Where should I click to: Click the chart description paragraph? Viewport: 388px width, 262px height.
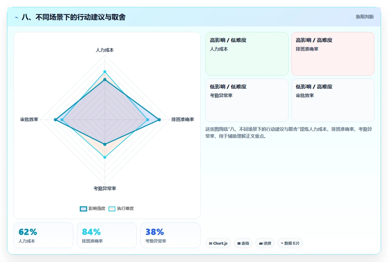coord(289,133)
